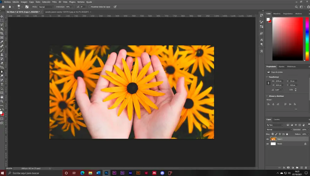Toggle adjustment layer filter icon
Image resolution: width=310 pixels, height=176 pixels.
292,125
